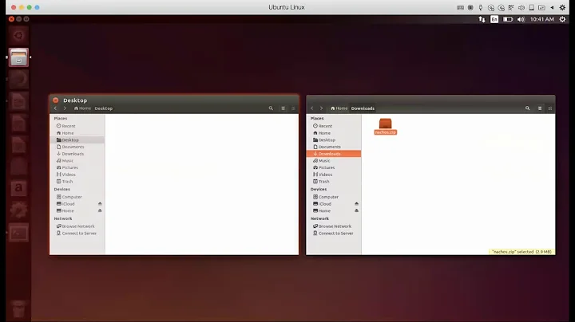Click Browse Network in Desktop window
This screenshot has height=322, width=575.
pyautogui.click(x=77, y=226)
